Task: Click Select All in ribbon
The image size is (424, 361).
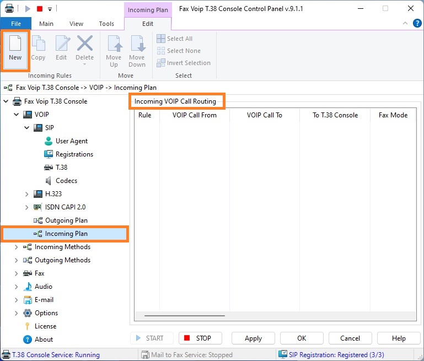Action: click(x=175, y=39)
